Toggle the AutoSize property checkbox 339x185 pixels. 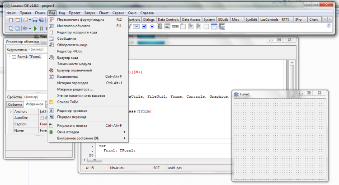[x=42, y=118]
